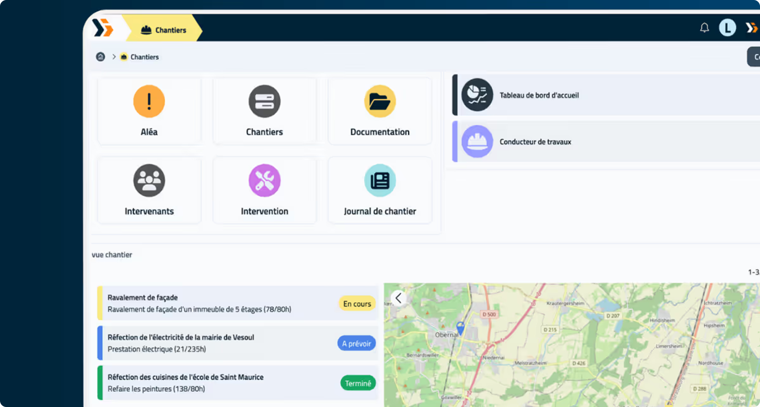Open notifications bell

click(704, 28)
